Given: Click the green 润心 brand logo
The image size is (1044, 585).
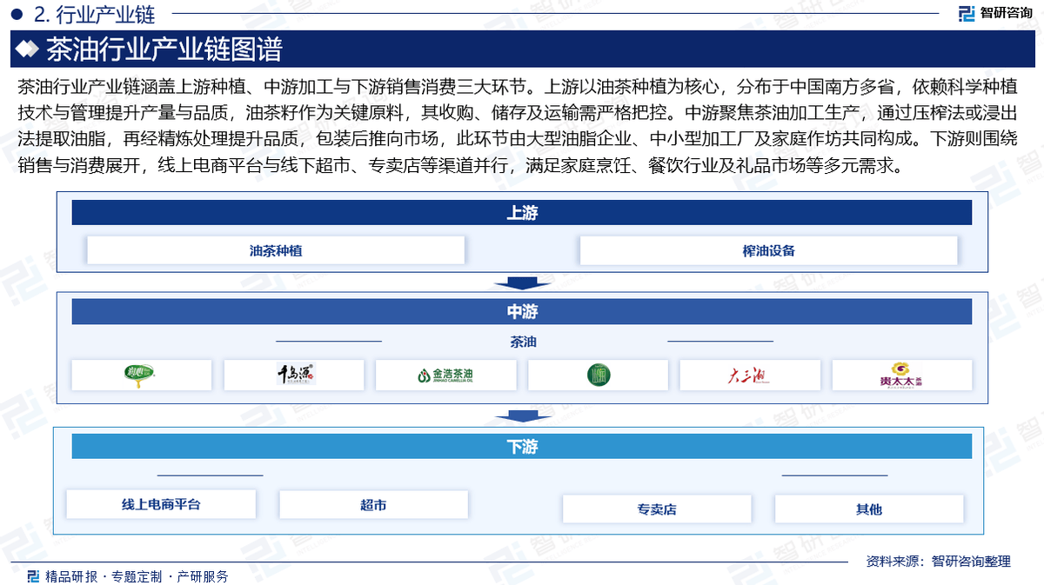Looking at the screenshot, I should [140, 375].
